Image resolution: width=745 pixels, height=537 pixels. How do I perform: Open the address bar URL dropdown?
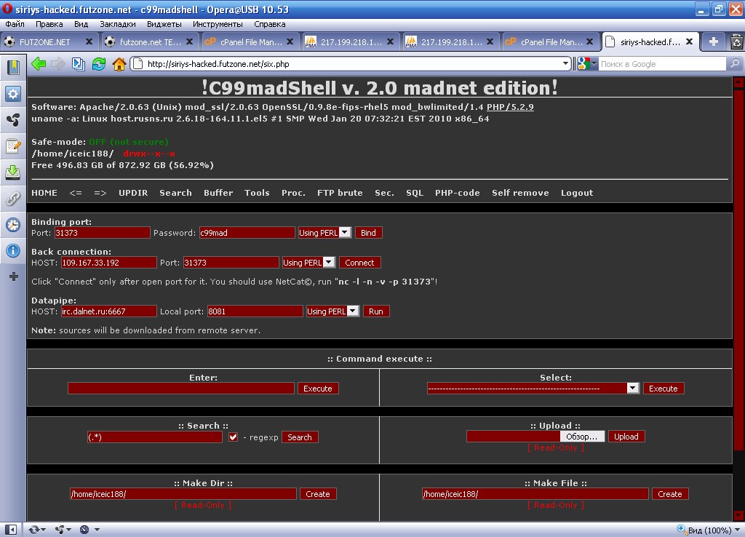[566, 64]
